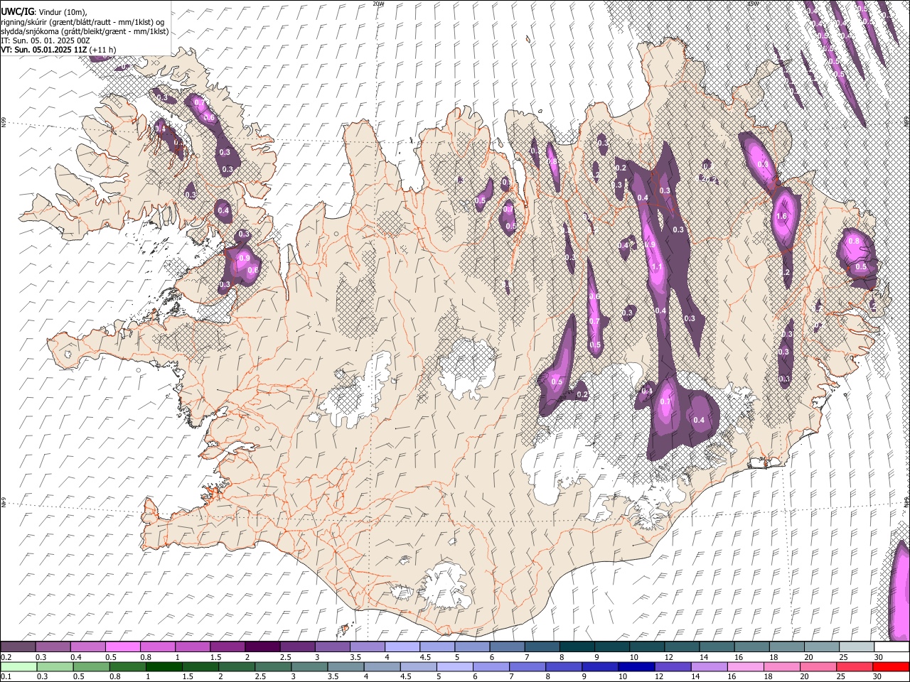Click the 'VT: Sun. 05.01.2025 11Z (+11 h)' line
This screenshot has height=682, width=910.
click(x=58, y=50)
